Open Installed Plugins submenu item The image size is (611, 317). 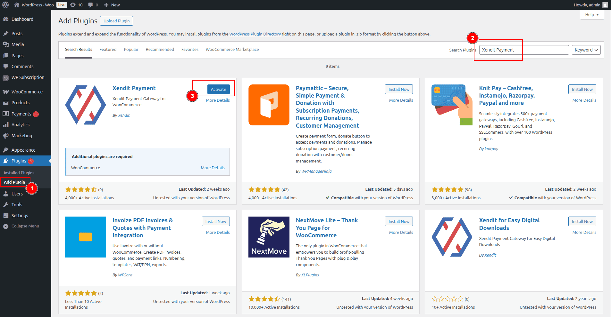[19, 173]
